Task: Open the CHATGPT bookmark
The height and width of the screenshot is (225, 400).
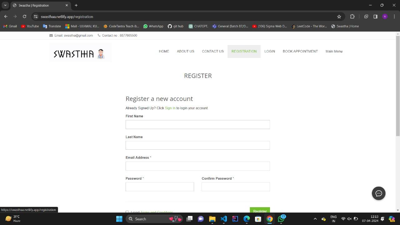Action: (198, 26)
